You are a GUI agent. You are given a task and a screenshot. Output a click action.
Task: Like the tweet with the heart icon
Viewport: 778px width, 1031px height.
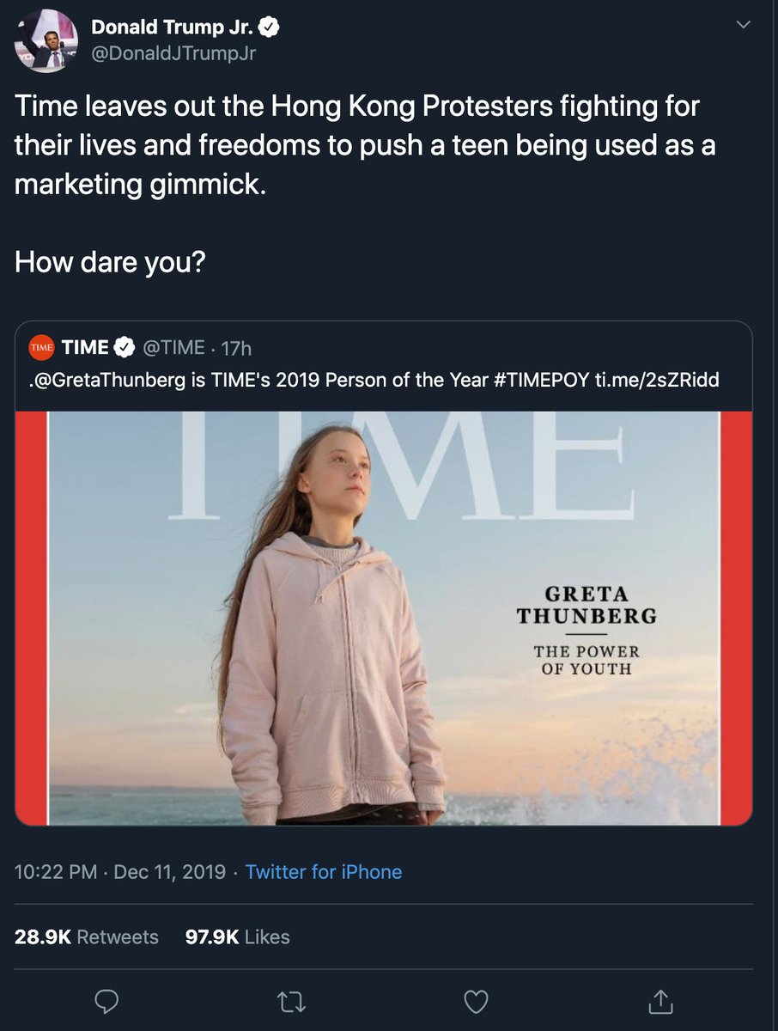(x=476, y=1001)
